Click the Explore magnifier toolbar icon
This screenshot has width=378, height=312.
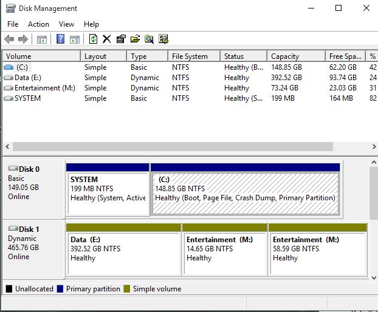149,39
